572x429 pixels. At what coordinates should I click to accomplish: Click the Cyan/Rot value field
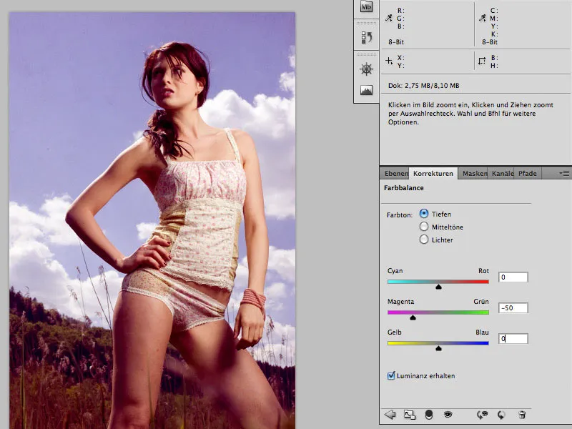513,277
